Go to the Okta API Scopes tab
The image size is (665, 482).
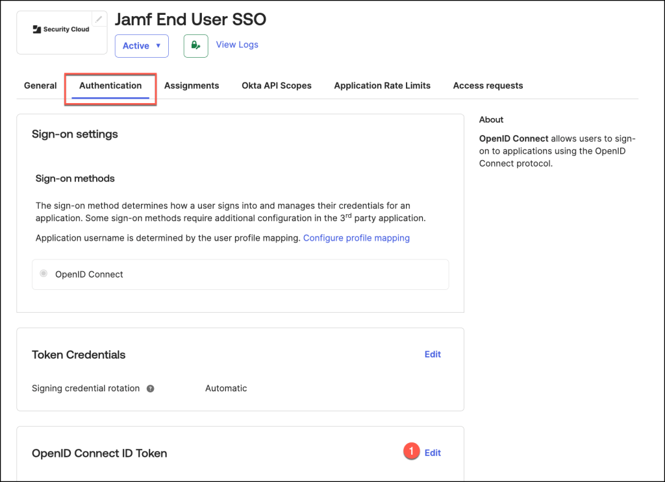point(277,86)
